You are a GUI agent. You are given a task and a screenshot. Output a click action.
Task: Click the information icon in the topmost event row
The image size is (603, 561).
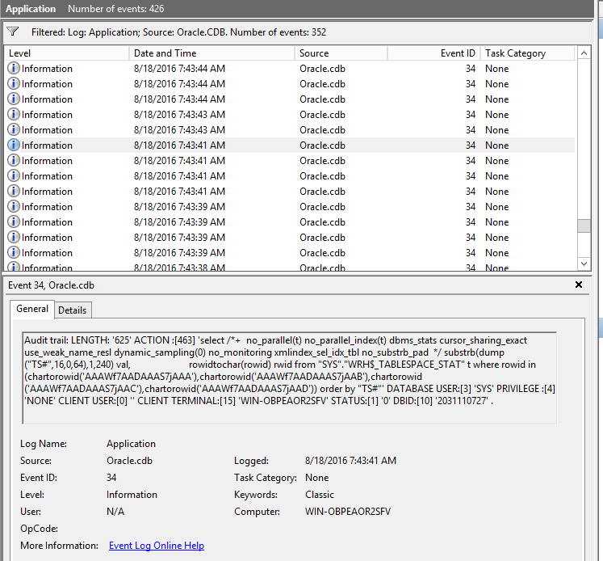(13, 69)
